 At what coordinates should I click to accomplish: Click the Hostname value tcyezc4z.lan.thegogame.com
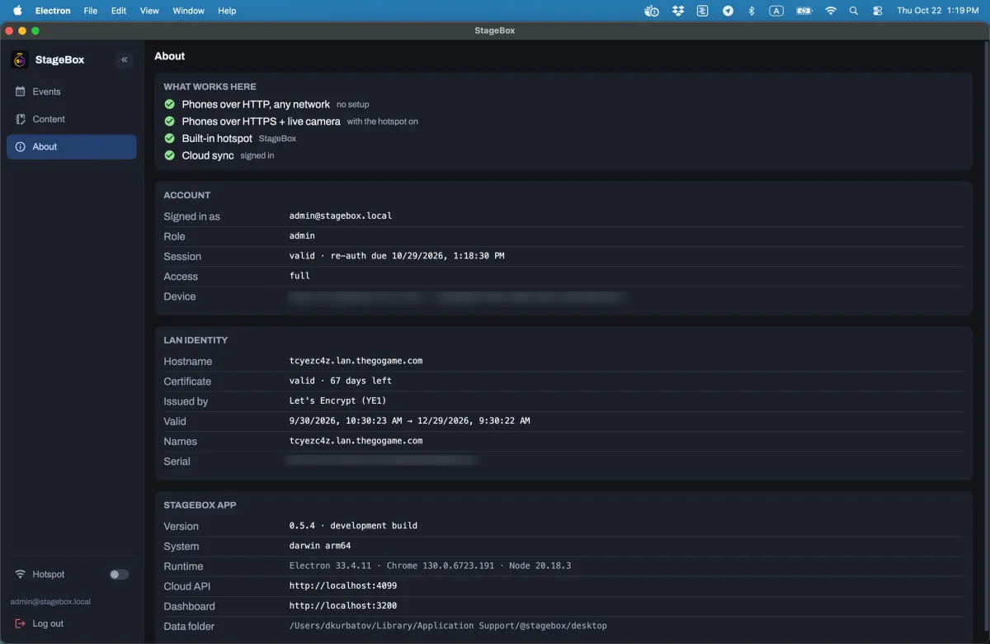[x=356, y=361]
